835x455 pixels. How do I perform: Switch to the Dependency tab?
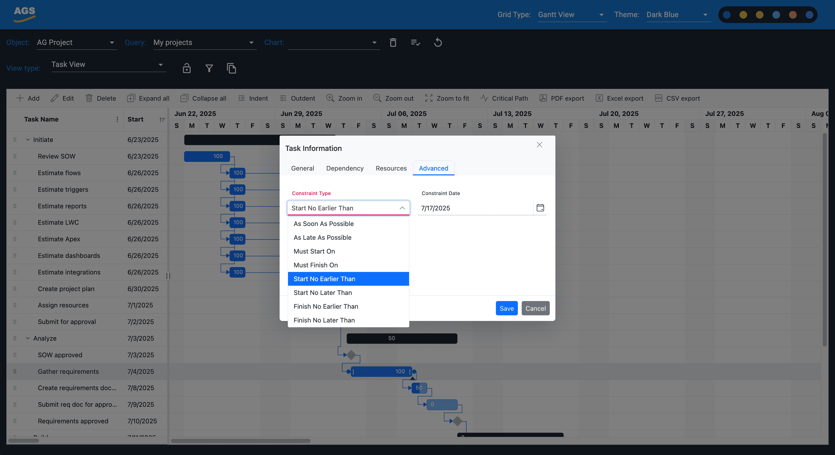(x=344, y=168)
